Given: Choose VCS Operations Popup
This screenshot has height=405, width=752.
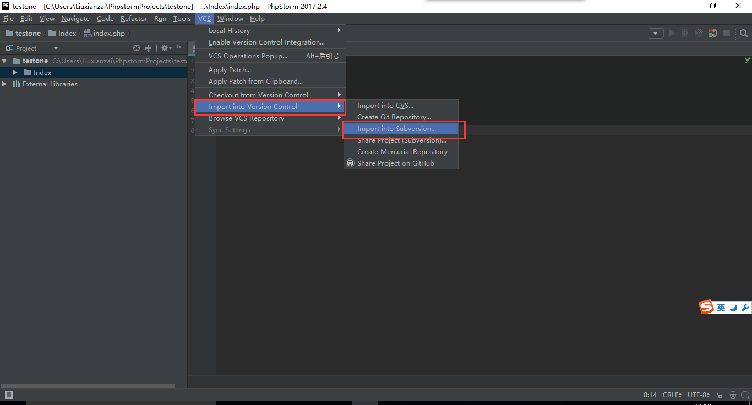Looking at the screenshot, I should 270,56.
